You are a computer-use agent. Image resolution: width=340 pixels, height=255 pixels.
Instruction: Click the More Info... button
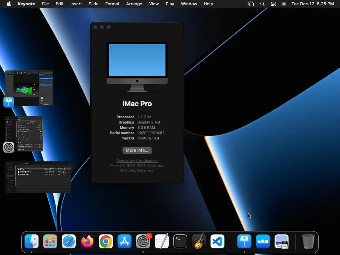click(x=137, y=150)
